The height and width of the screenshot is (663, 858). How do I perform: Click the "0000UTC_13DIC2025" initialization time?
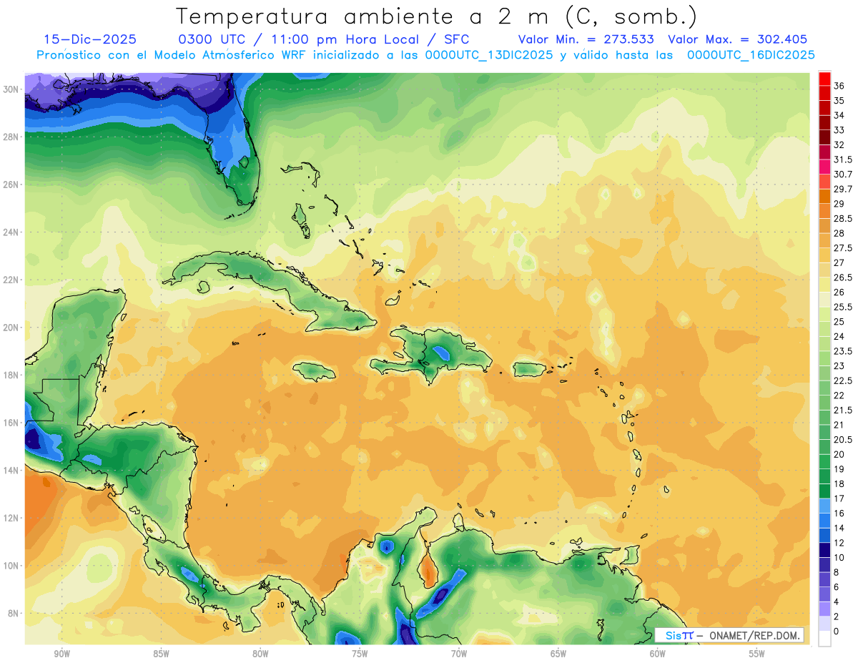[489, 55]
